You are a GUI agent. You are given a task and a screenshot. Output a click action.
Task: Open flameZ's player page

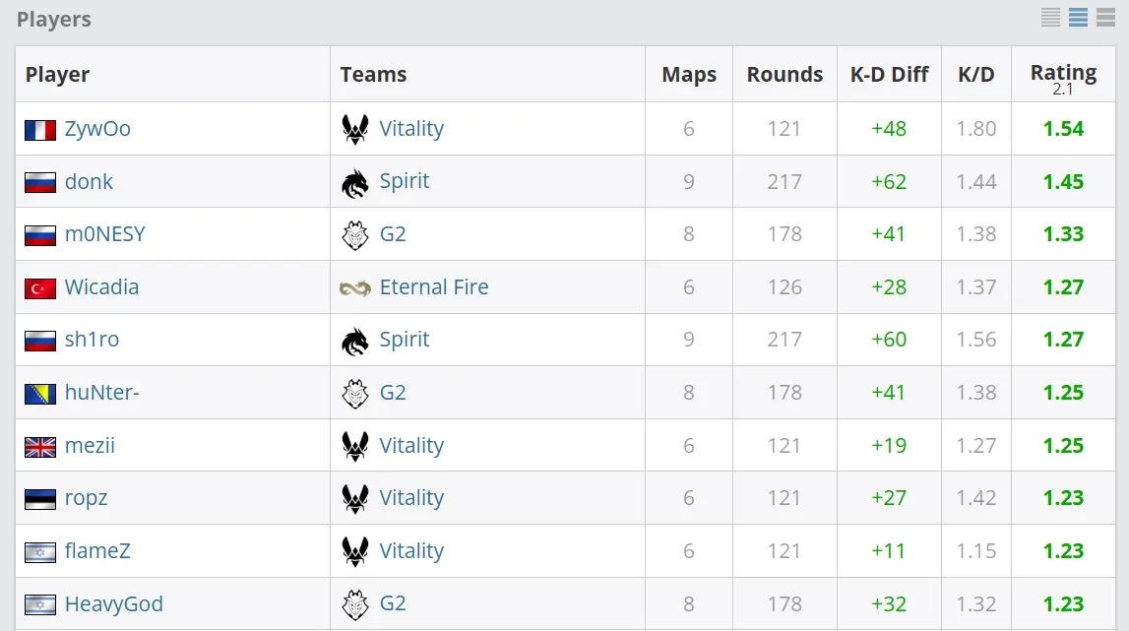coord(97,551)
